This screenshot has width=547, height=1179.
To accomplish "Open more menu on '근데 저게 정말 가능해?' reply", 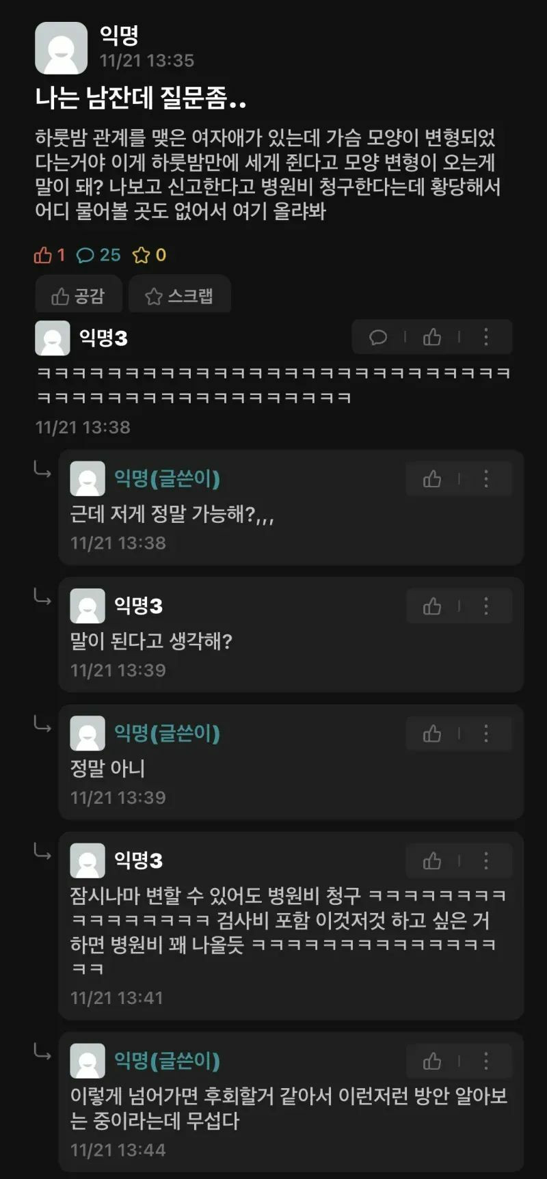I will click(486, 479).
